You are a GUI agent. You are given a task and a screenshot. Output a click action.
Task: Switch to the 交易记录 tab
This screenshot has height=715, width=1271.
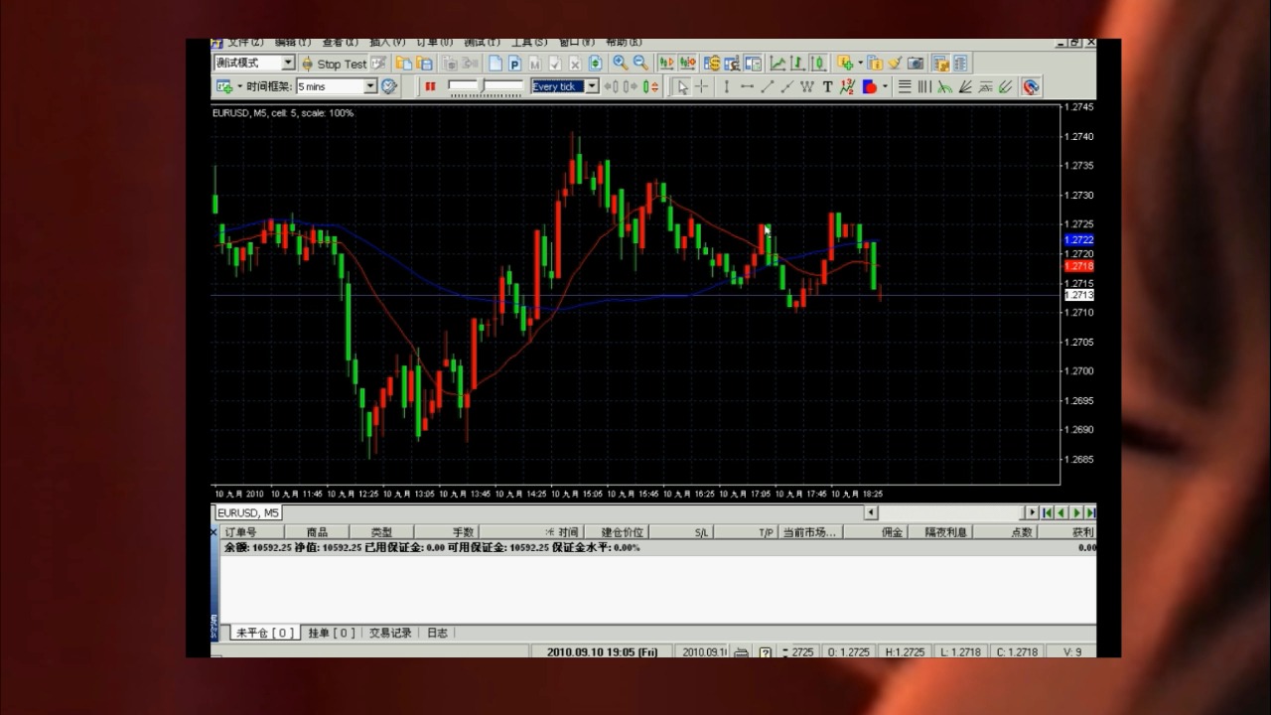coord(390,633)
